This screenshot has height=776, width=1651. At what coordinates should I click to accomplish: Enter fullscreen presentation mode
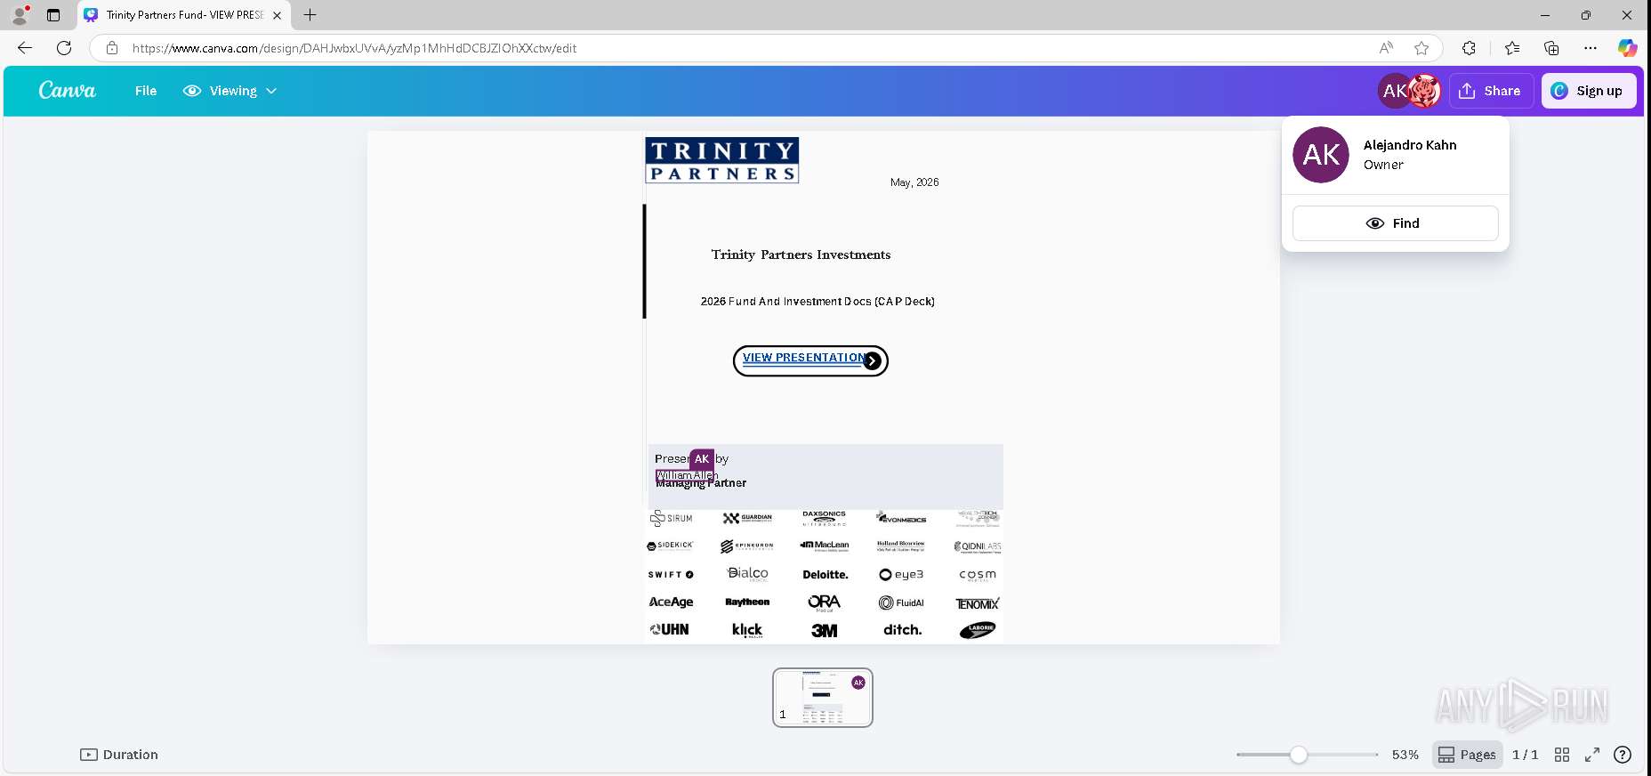(x=1592, y=755)
